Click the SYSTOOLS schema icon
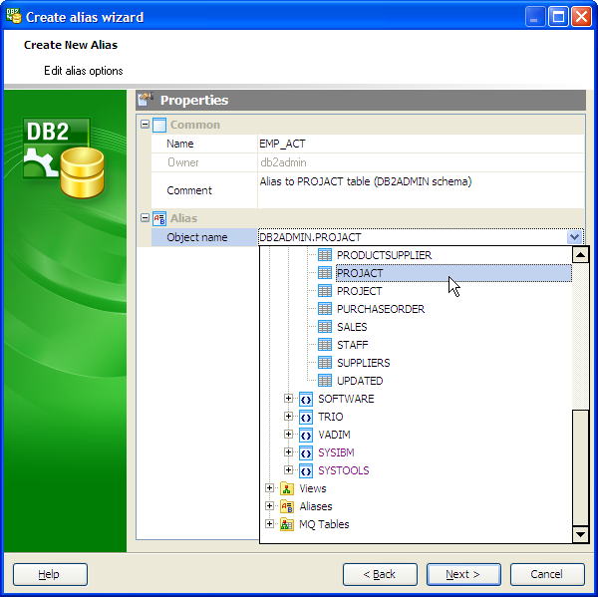The height and width of the screenshot is (597, 598). click(x=307, y=470)
